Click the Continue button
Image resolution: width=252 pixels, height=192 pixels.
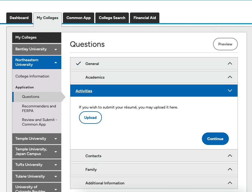[x=215, y=139]
